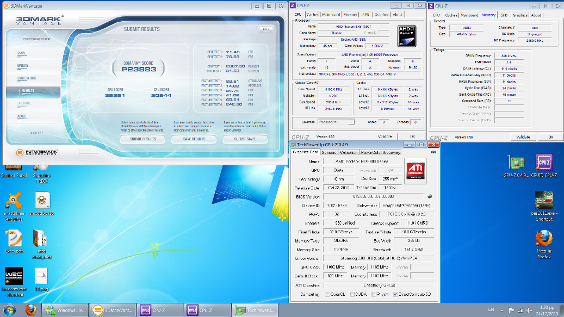
Task: Show hidden tray icons arrow
Action: point(502,310)
